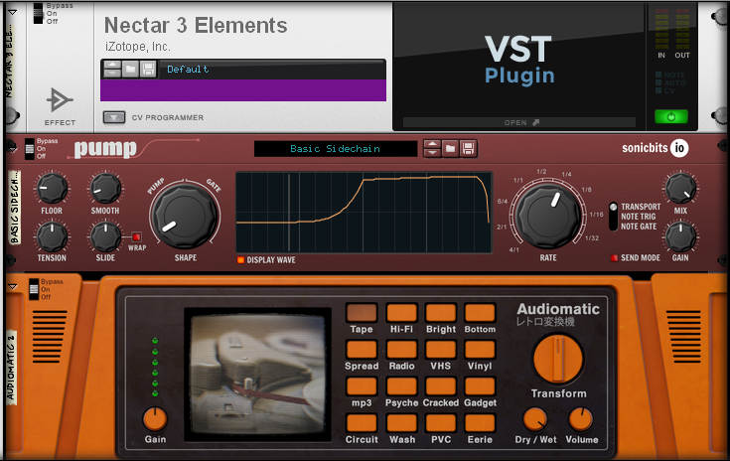Image resolution: width=730 pixels, height=461 pixels.
Task: Select the Radio preset button
Action: click(401, 350)
